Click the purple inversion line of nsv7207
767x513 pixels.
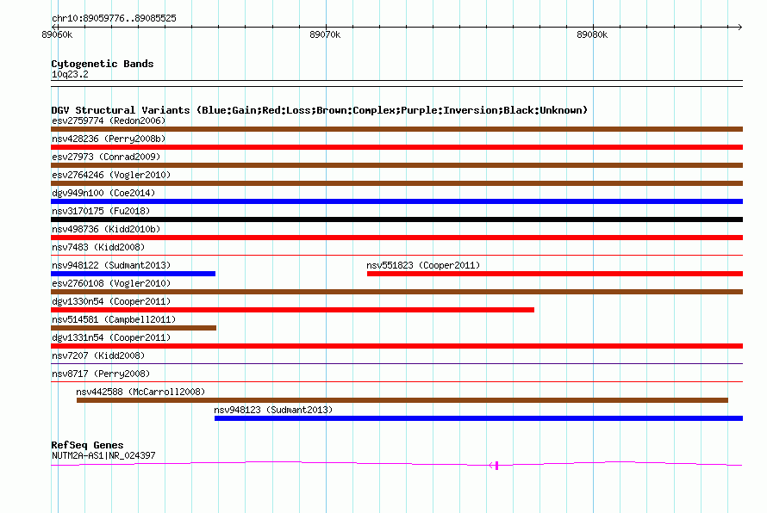396,363
